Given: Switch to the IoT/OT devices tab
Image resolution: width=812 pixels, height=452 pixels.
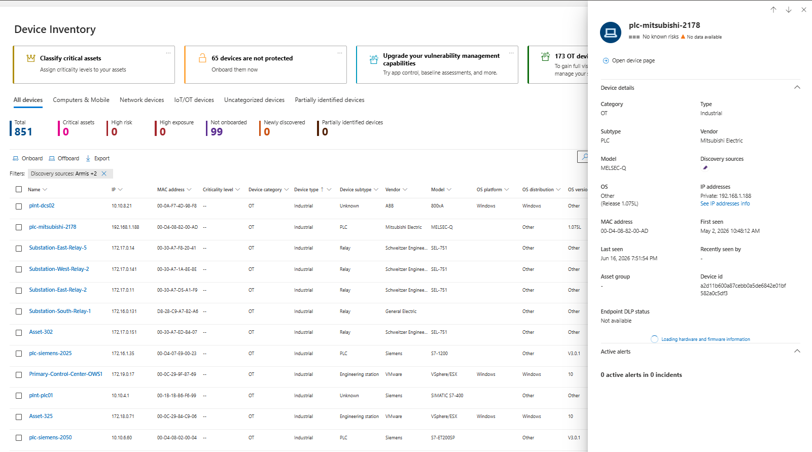Looking at the screenshot, I should (x=194, y=100).
